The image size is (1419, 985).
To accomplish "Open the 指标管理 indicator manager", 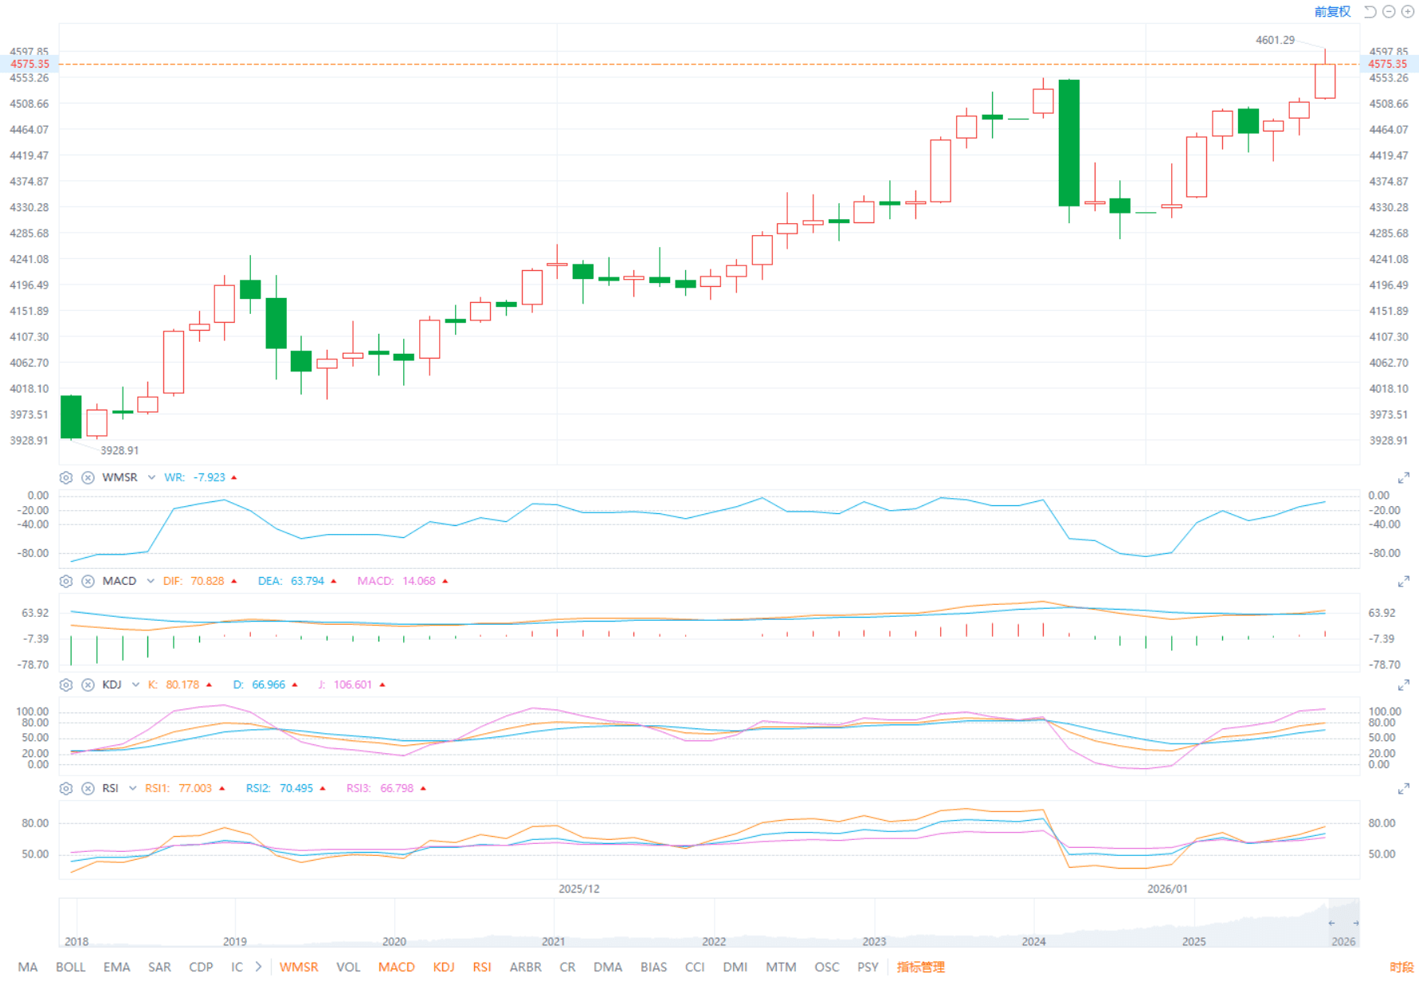I will [x=920, y=967].
